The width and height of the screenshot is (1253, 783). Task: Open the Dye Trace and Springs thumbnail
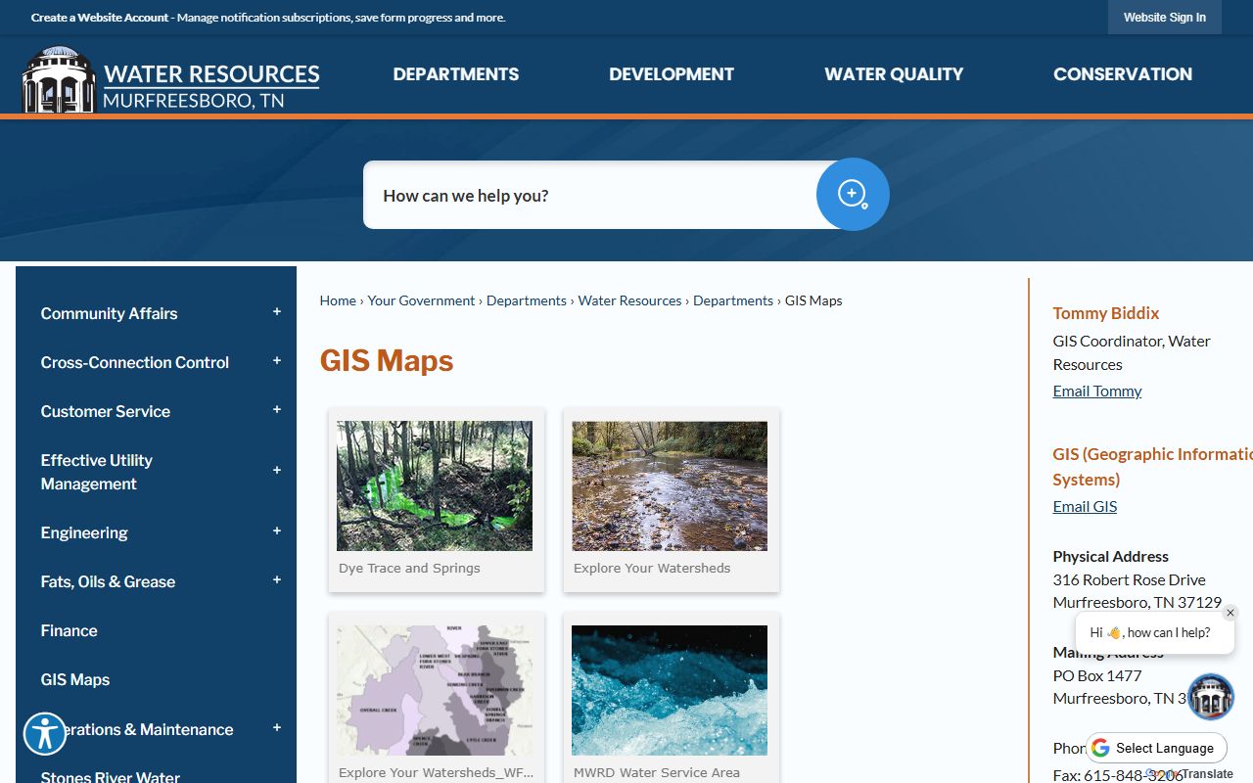coord(435,486)
